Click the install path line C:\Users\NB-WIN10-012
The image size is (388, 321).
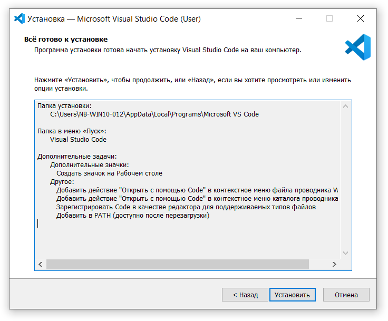coord(154,114)
